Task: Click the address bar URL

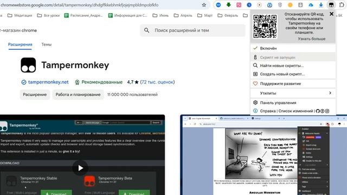Action: (x=79, y=5)
